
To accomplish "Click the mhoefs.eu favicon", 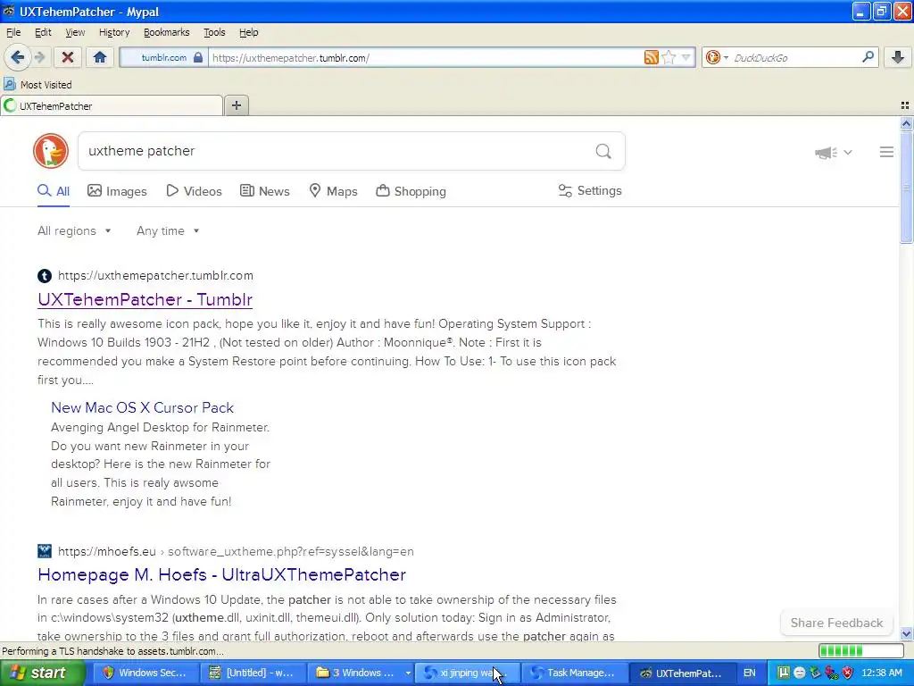I will tap(45, 551).
